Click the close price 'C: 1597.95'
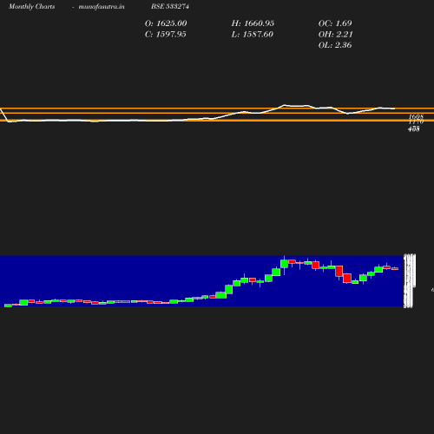The image size is (434, 434). click(x=166, y=35)
